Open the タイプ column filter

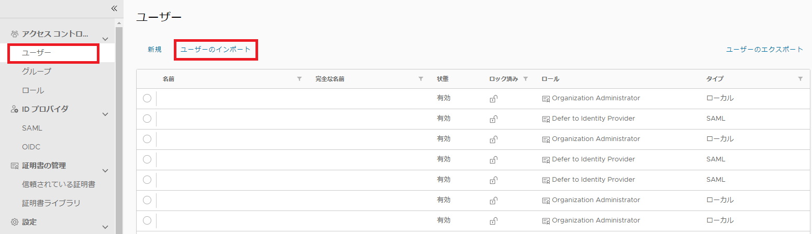[x=800, y=79]
